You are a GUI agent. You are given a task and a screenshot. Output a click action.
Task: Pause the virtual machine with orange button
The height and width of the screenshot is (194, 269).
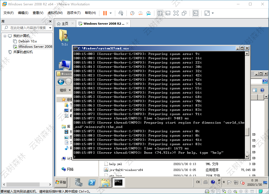(105, 13)
